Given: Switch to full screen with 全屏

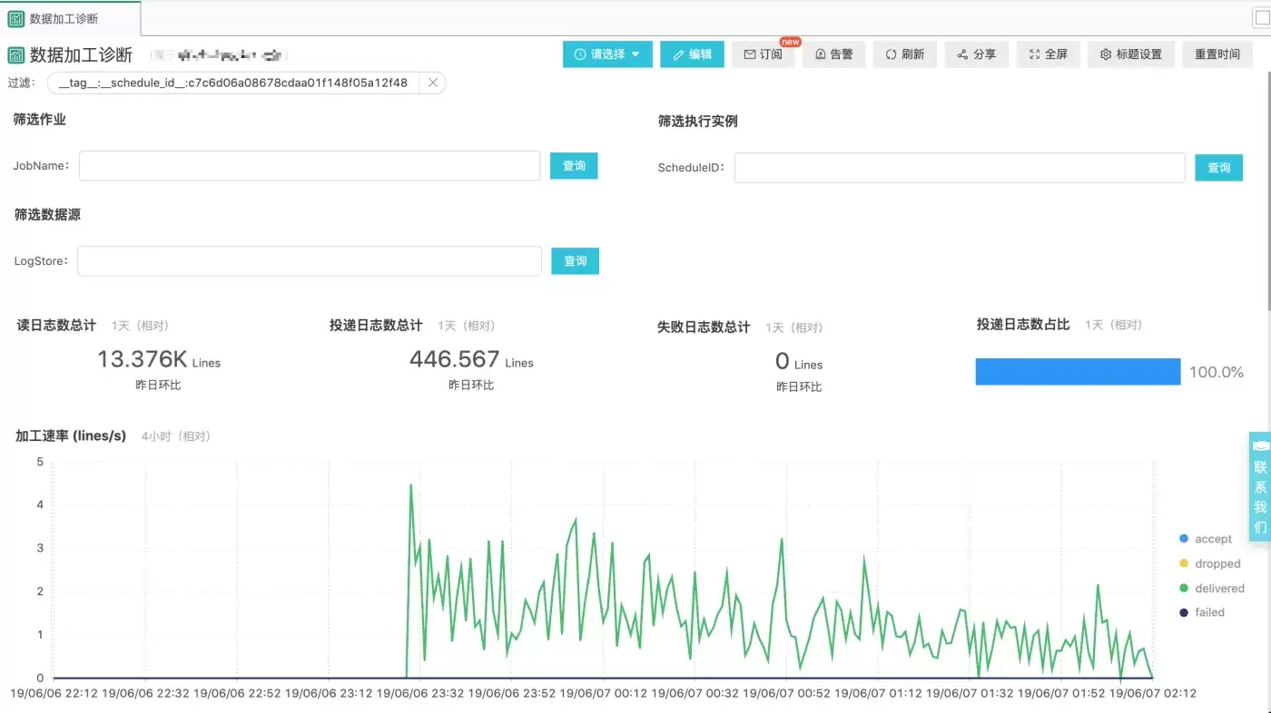Looking at the screenshot, I should pos(1049,54).
